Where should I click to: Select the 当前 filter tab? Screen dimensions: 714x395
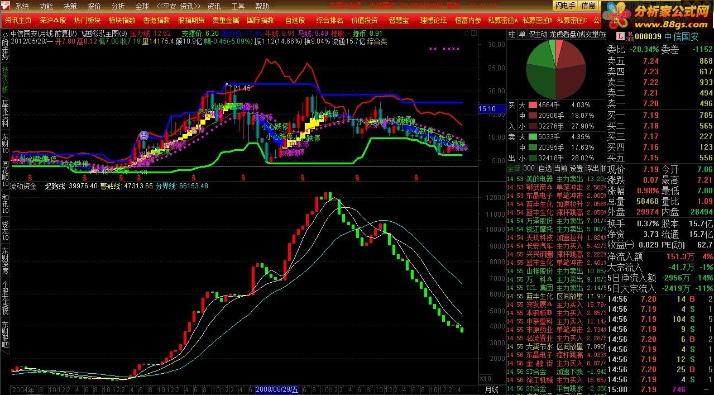click(560, 168)
